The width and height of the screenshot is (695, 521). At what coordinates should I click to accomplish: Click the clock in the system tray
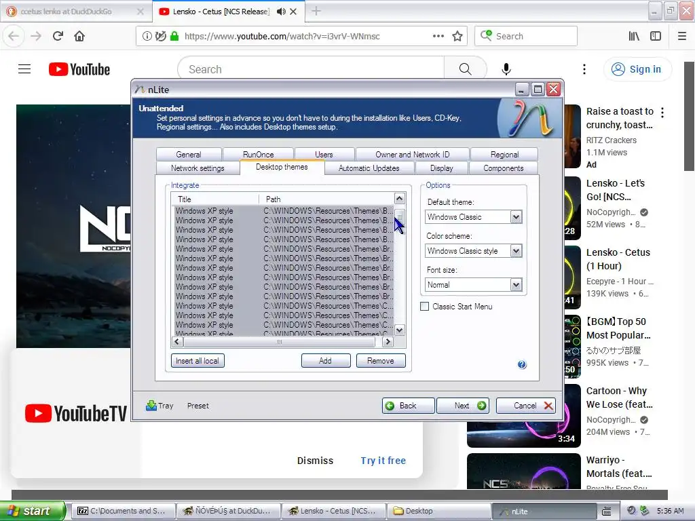[x=670, y=511]
